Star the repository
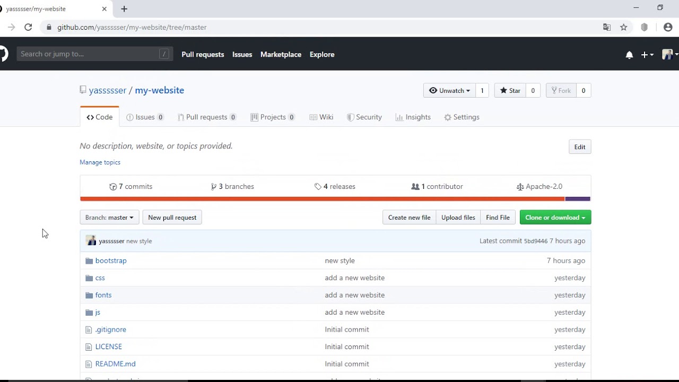The height and width of the screenshot is (382, 679). tap(510, 91)
